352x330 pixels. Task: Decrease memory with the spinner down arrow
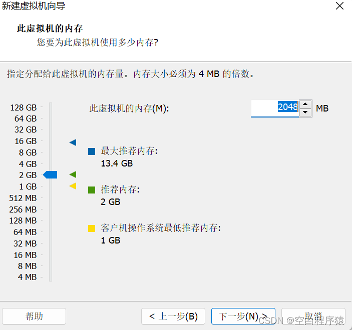(x=305, y=112)
